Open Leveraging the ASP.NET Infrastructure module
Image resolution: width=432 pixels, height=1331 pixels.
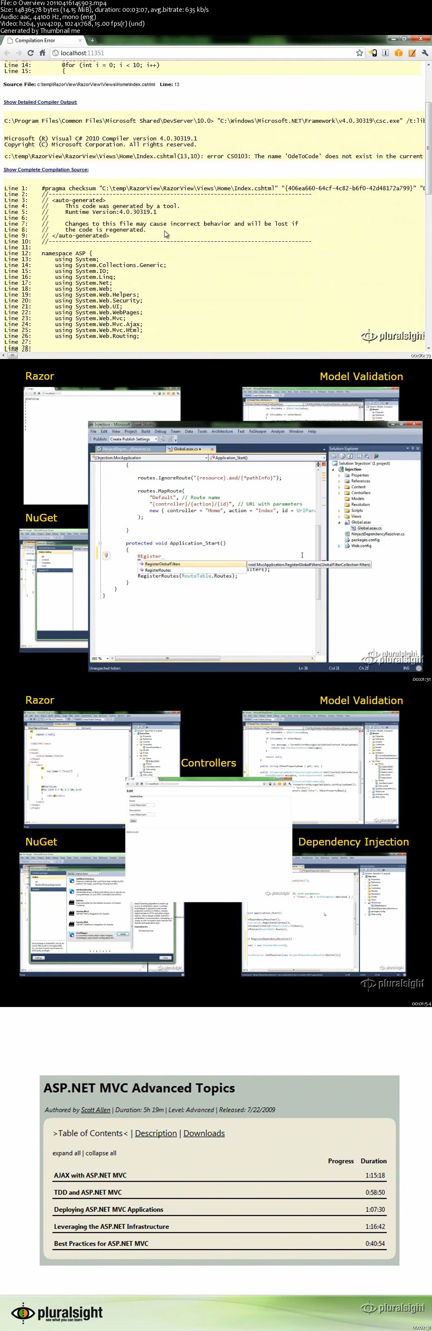pyautogui.click(x=112, y=1226)
